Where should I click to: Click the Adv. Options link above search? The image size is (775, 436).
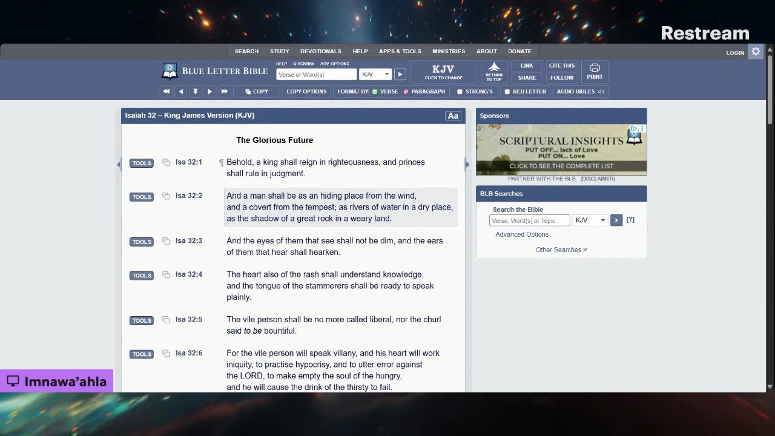(x=335, y=64)
